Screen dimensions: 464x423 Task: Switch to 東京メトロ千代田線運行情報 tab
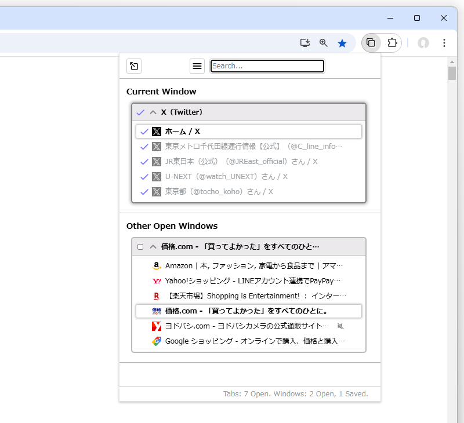tap(249, 147)
